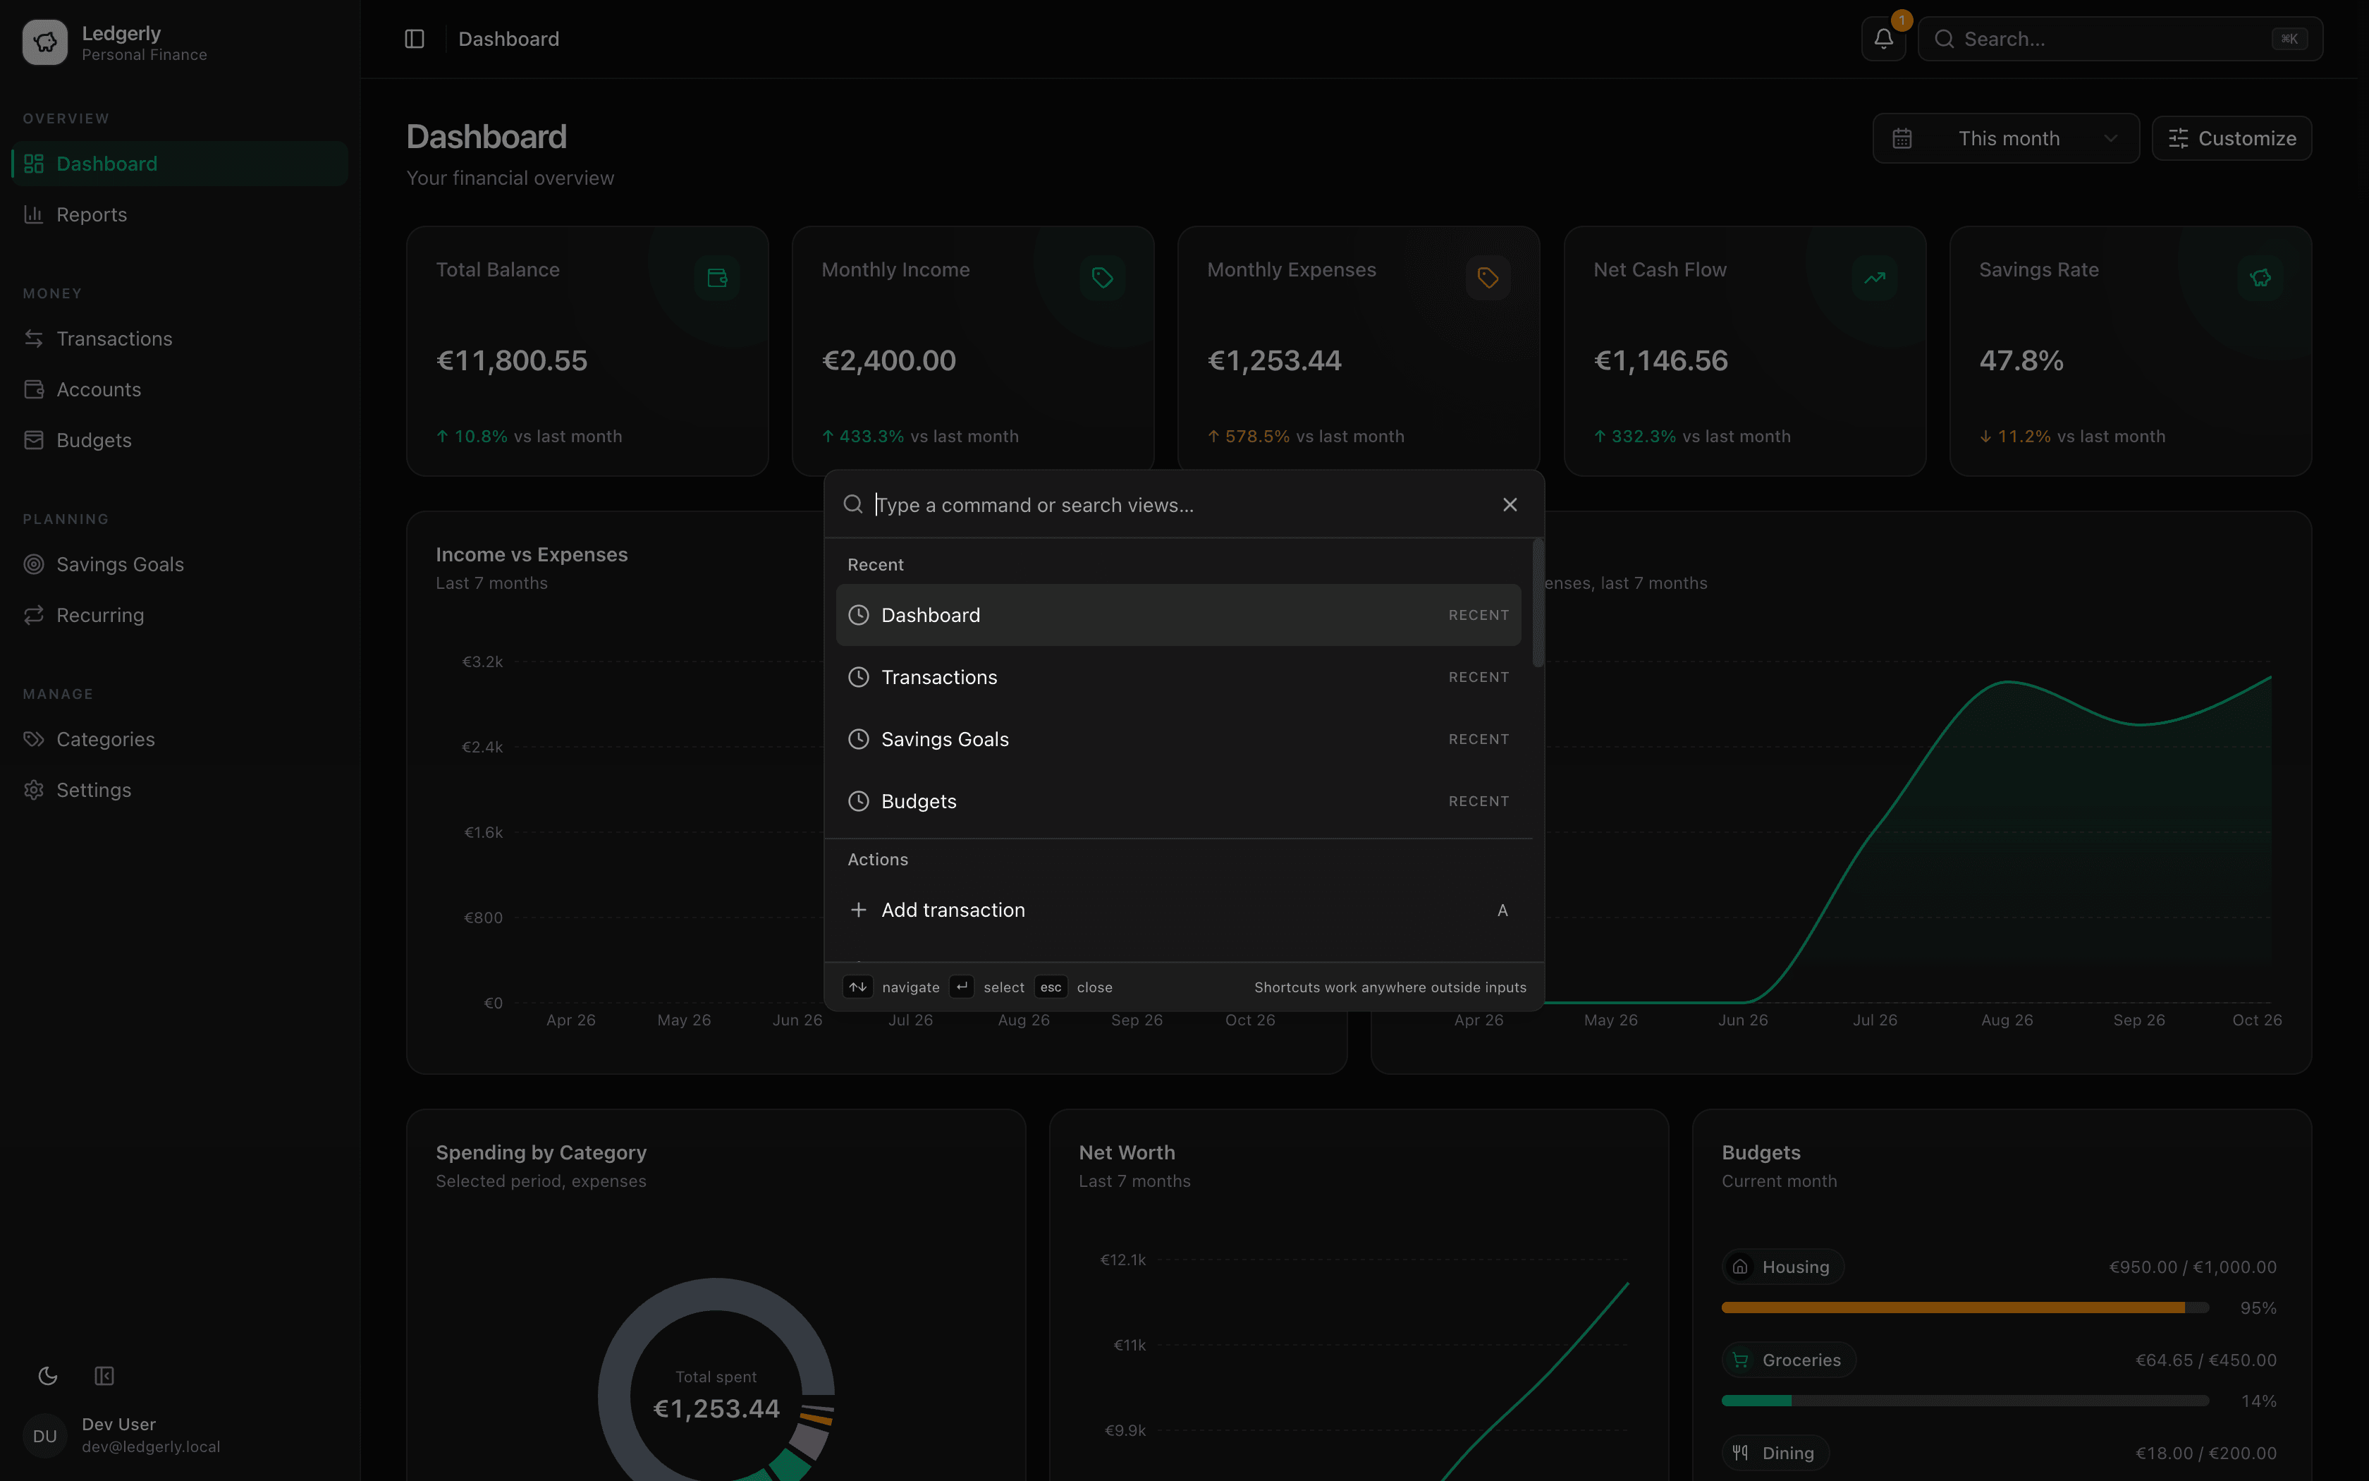
Task: Click the clock icon beside Savings Goals
Action: coord(859,740)
